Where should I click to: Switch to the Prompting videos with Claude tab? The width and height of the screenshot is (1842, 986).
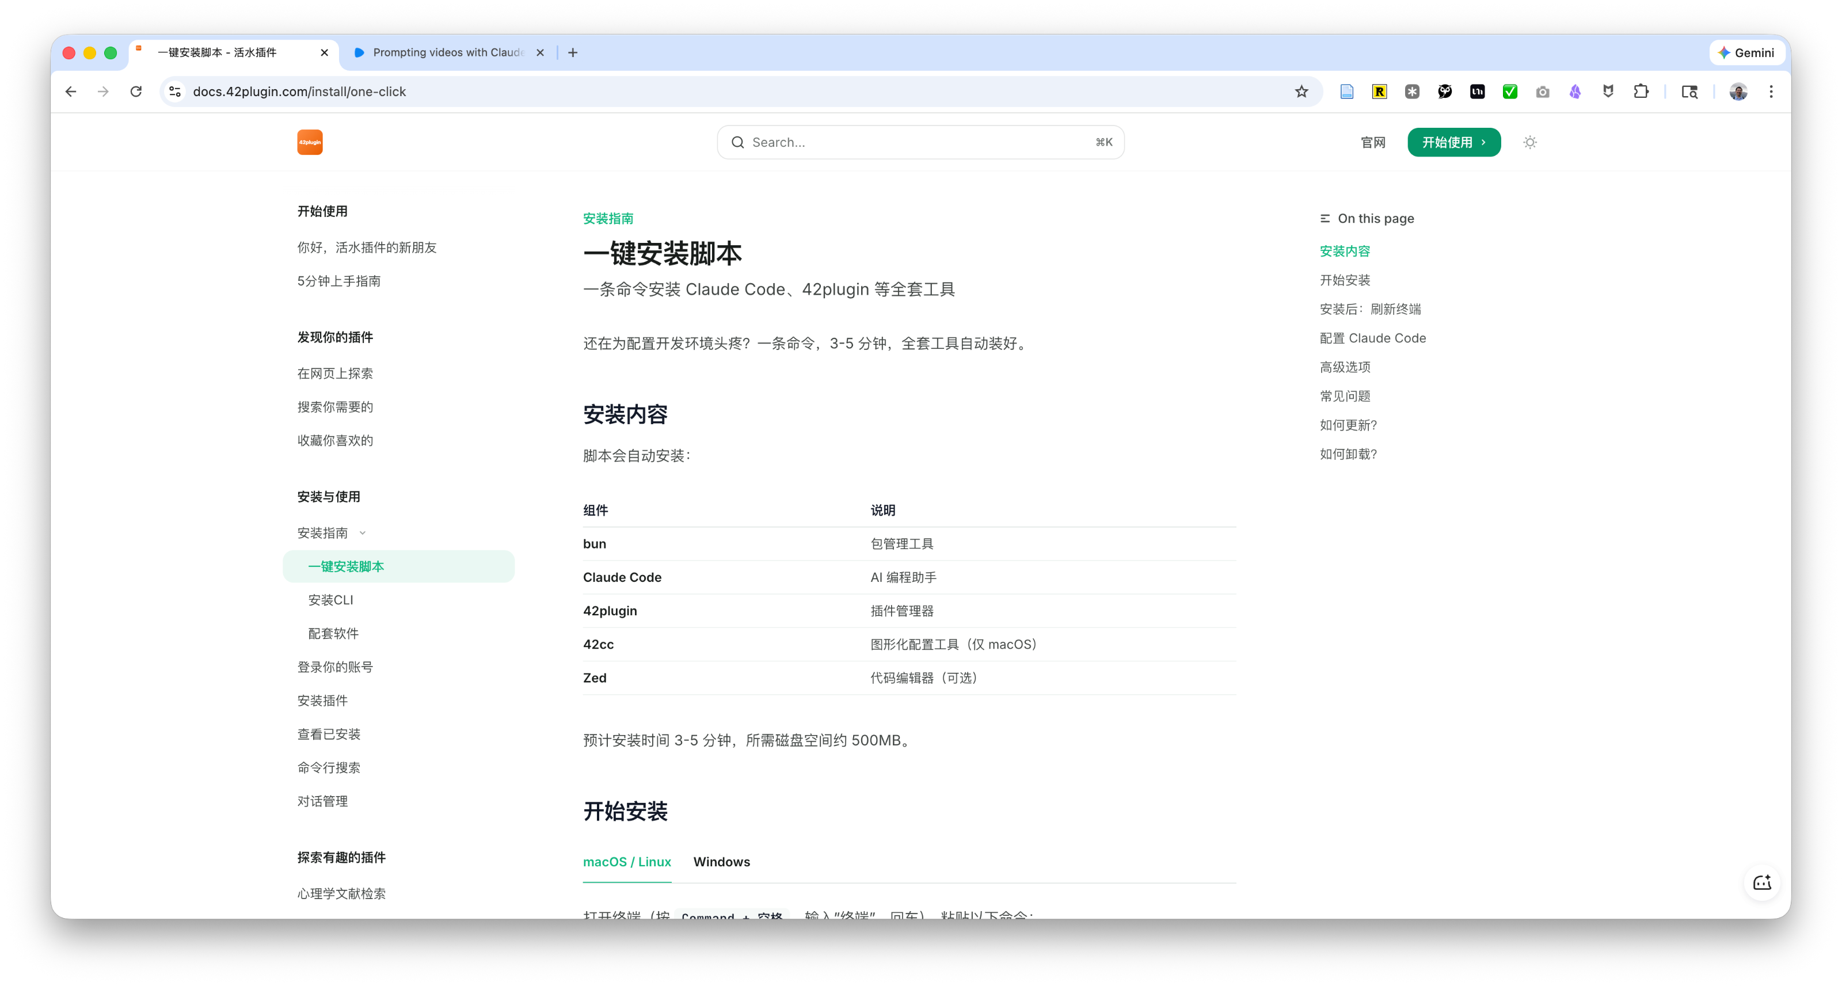click(x=447, y=52)
